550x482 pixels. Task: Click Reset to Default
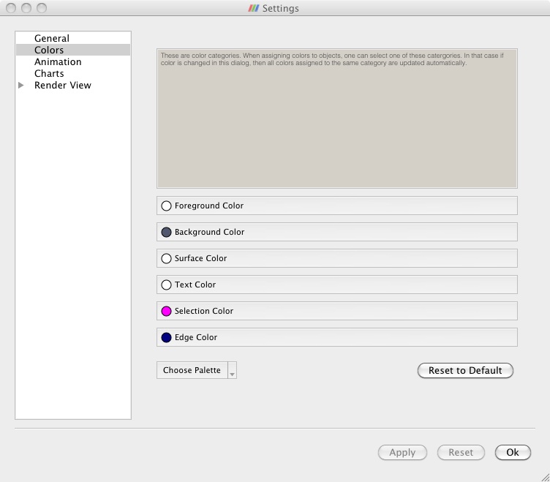[465, 370]
